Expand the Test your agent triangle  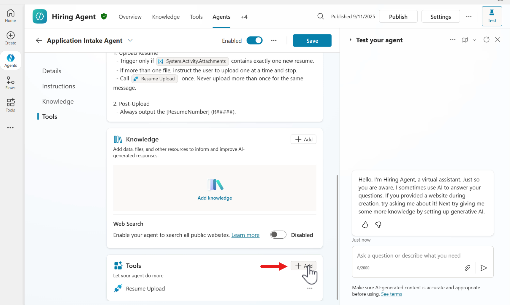(350, 40)
